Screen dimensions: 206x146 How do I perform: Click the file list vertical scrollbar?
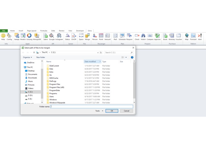(x=134, y=80)
